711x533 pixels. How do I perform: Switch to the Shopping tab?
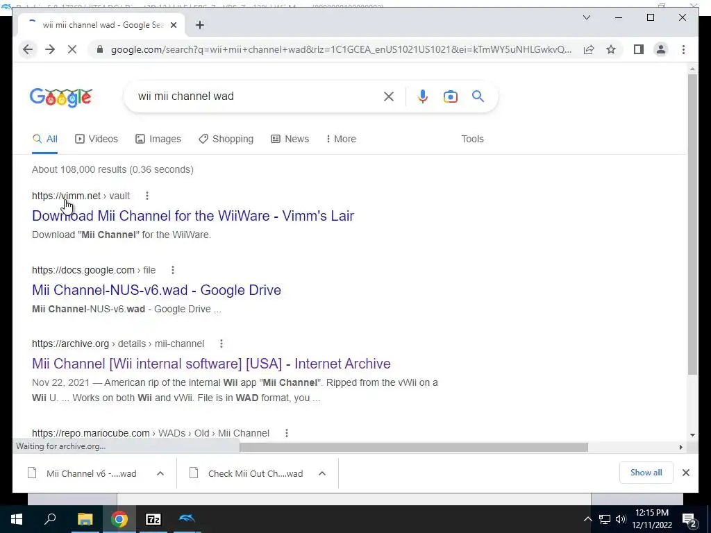click(x=226, y=139)
